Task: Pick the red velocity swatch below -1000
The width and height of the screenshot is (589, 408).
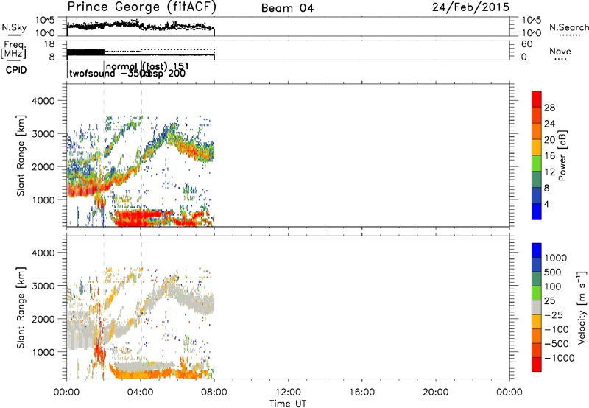Action: [x=537, y=365]
